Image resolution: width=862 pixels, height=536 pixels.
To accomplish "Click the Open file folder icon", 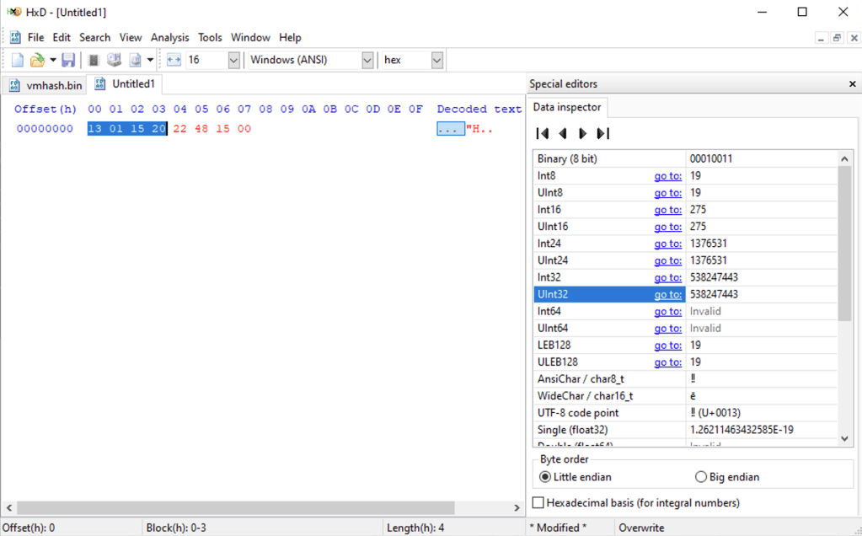I will (x=36, y=60).
